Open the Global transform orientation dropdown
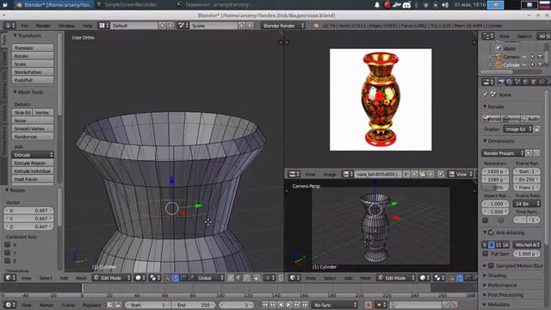Screen dimensions: 551x310 210,278
